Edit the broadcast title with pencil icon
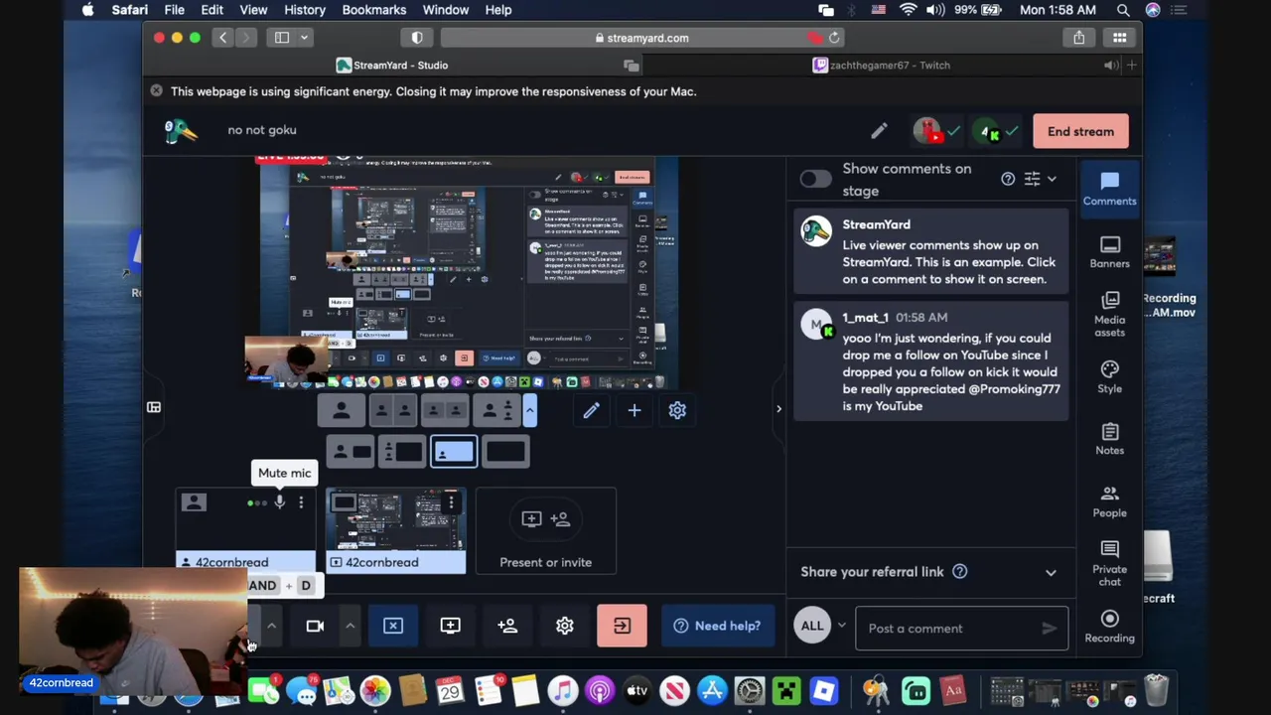This screenshot has height=715, width=1271. coord(879,131)
